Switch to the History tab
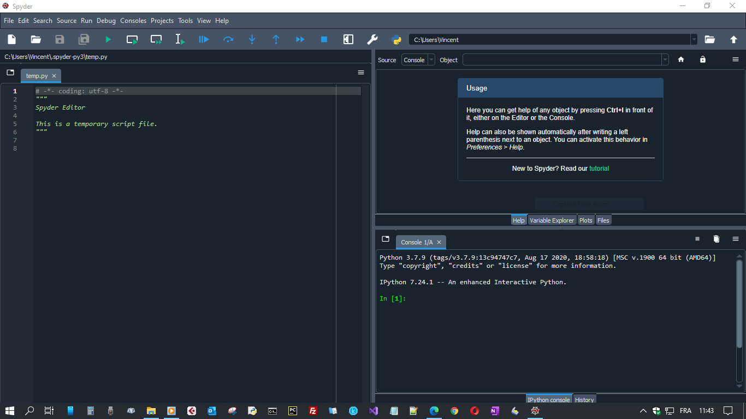 point(584,399)
